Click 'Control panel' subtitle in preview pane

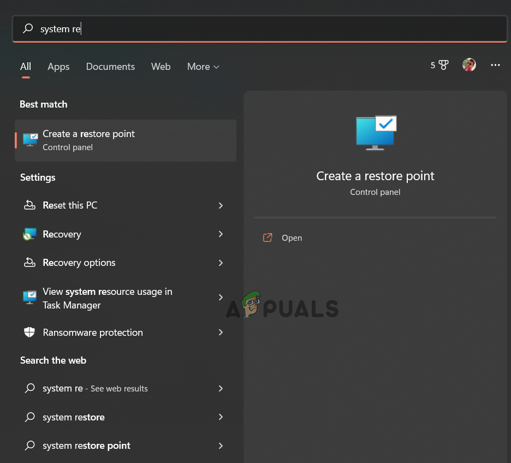tap(375, 192)
